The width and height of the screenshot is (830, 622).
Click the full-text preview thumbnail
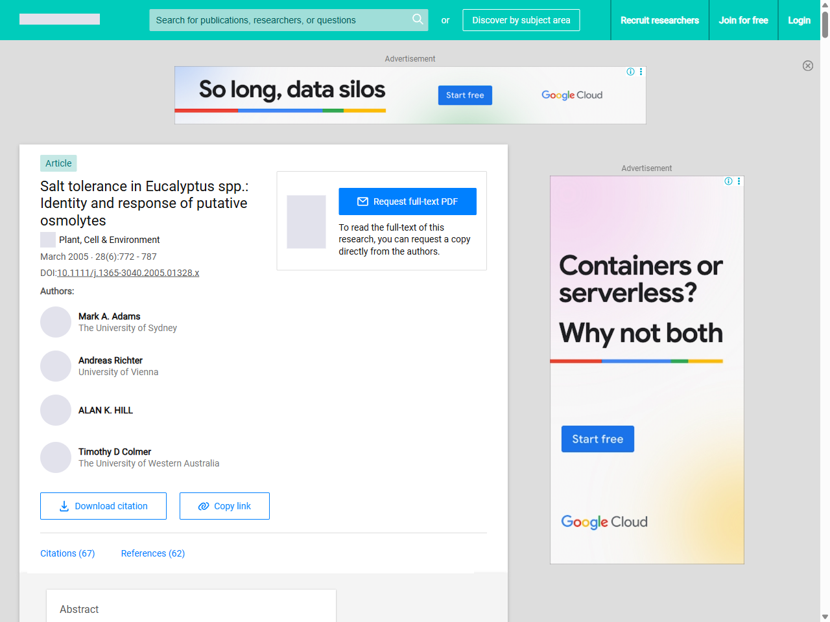click(306, 222)
